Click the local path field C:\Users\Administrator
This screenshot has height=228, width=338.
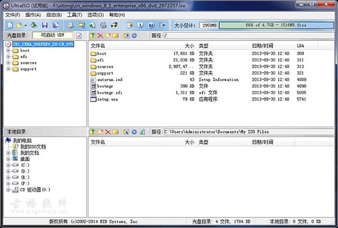(x=249, y=132)
